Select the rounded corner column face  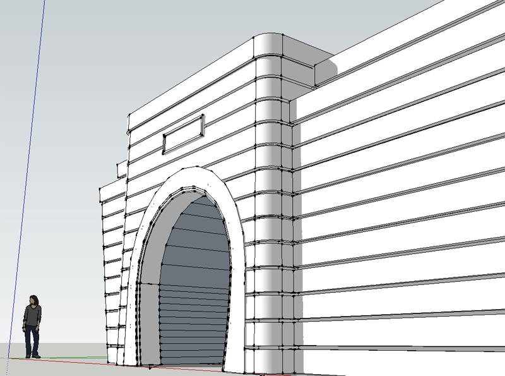[269, 213]
